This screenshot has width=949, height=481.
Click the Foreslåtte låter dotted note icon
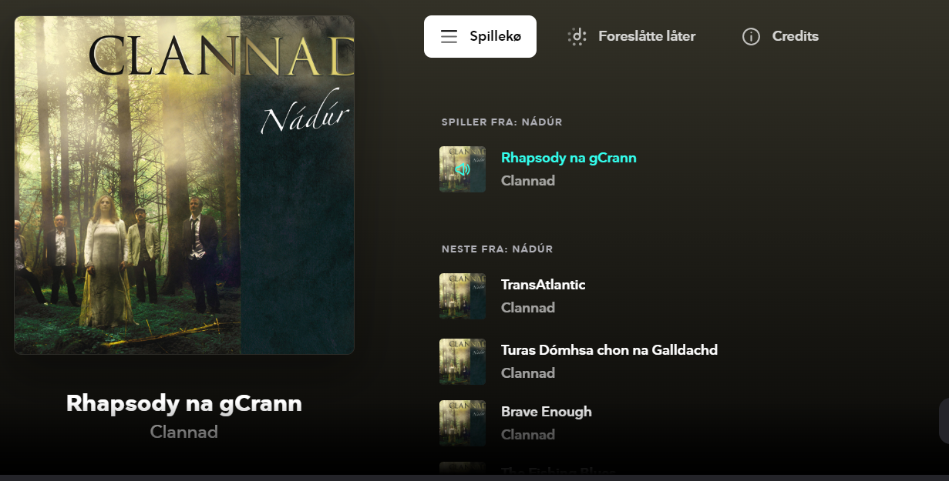pyautogui.click(x=577, y=36)
